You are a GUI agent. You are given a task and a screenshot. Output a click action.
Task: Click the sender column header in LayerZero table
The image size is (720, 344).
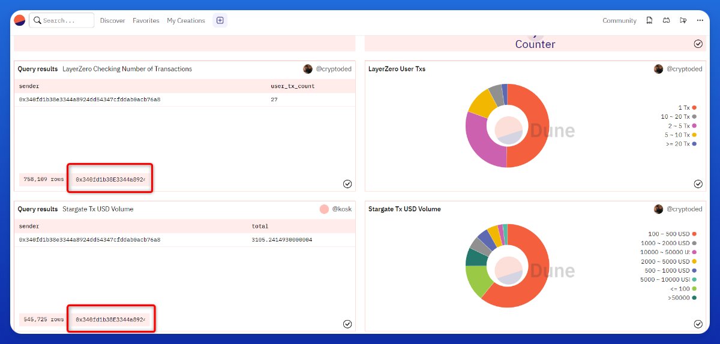pyautogui.click(x=29, y=86)
